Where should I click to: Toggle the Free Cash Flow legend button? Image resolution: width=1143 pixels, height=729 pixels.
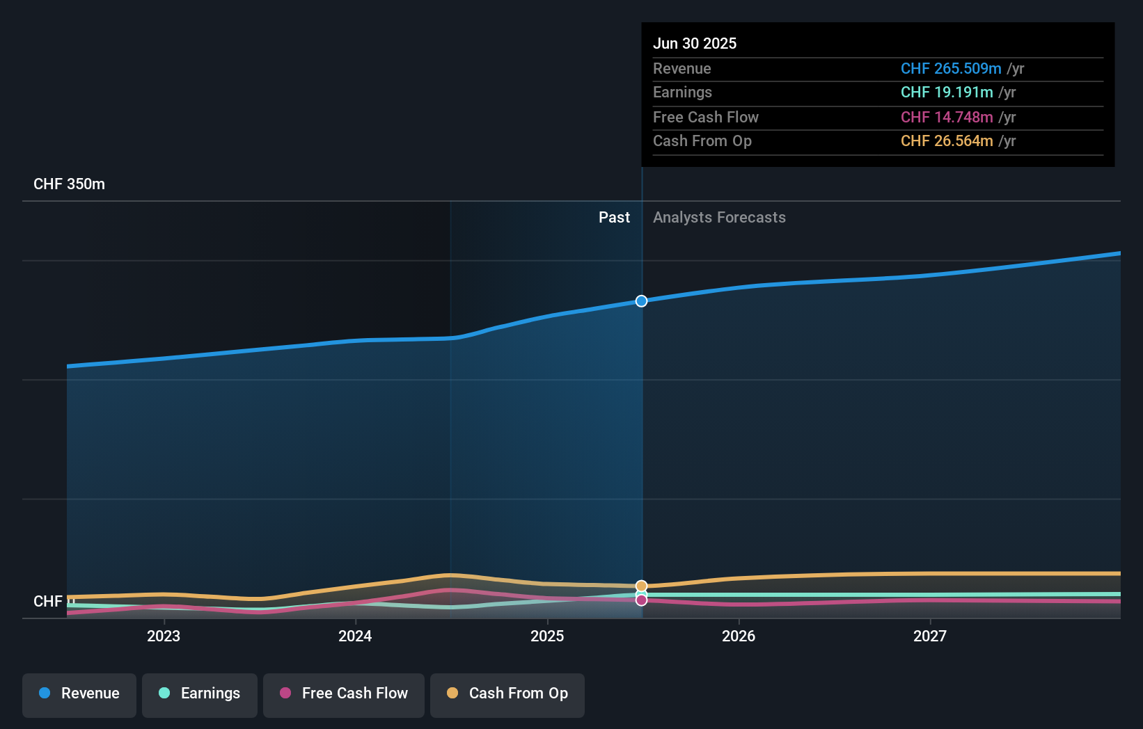pyautogui.click(x=344, y=695)
